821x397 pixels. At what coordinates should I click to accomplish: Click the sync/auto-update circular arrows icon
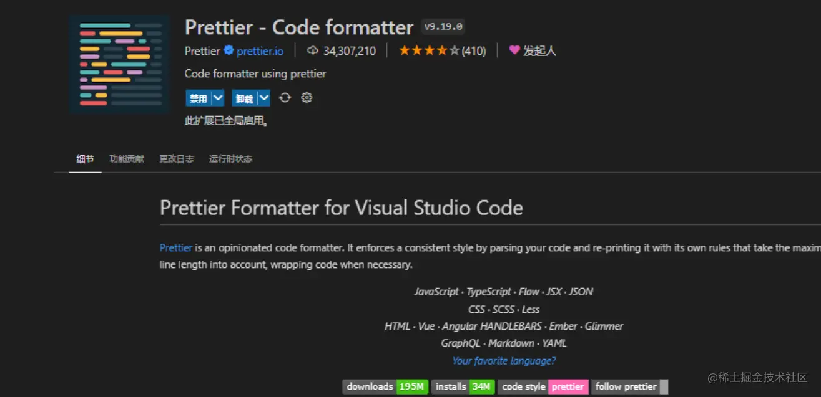(285, 98)
